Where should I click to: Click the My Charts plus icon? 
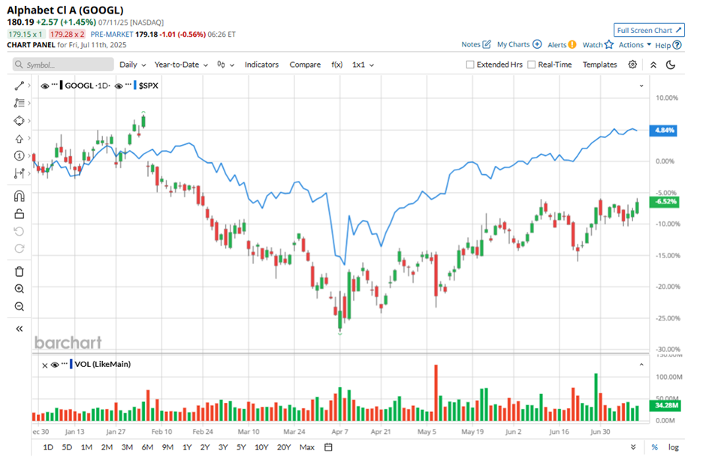pyautogui.click(x=537, y=44)
